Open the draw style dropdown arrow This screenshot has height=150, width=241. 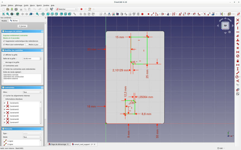14,14
